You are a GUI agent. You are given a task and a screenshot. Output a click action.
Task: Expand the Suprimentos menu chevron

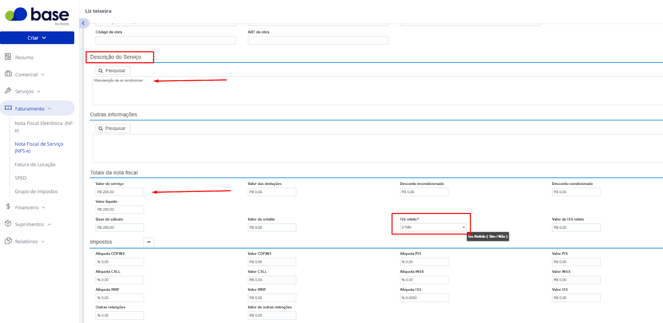[x=49, y=225]
